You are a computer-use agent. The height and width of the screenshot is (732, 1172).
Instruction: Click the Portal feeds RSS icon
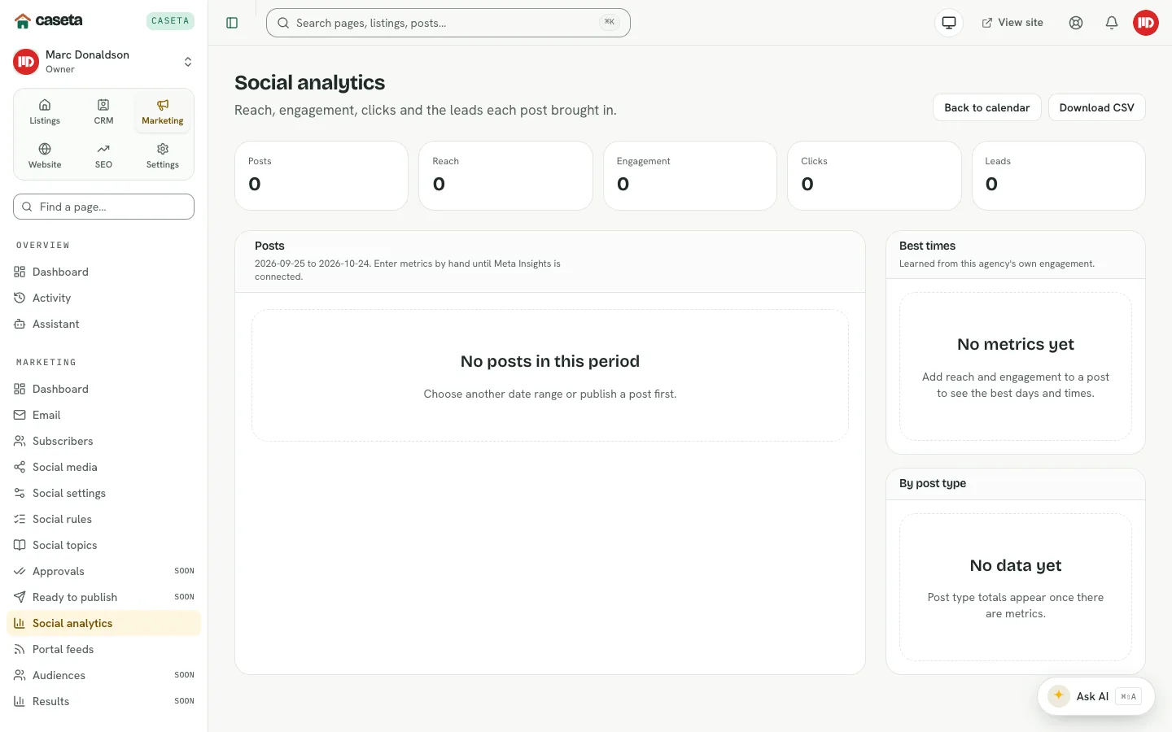click(x=20, y=649)
